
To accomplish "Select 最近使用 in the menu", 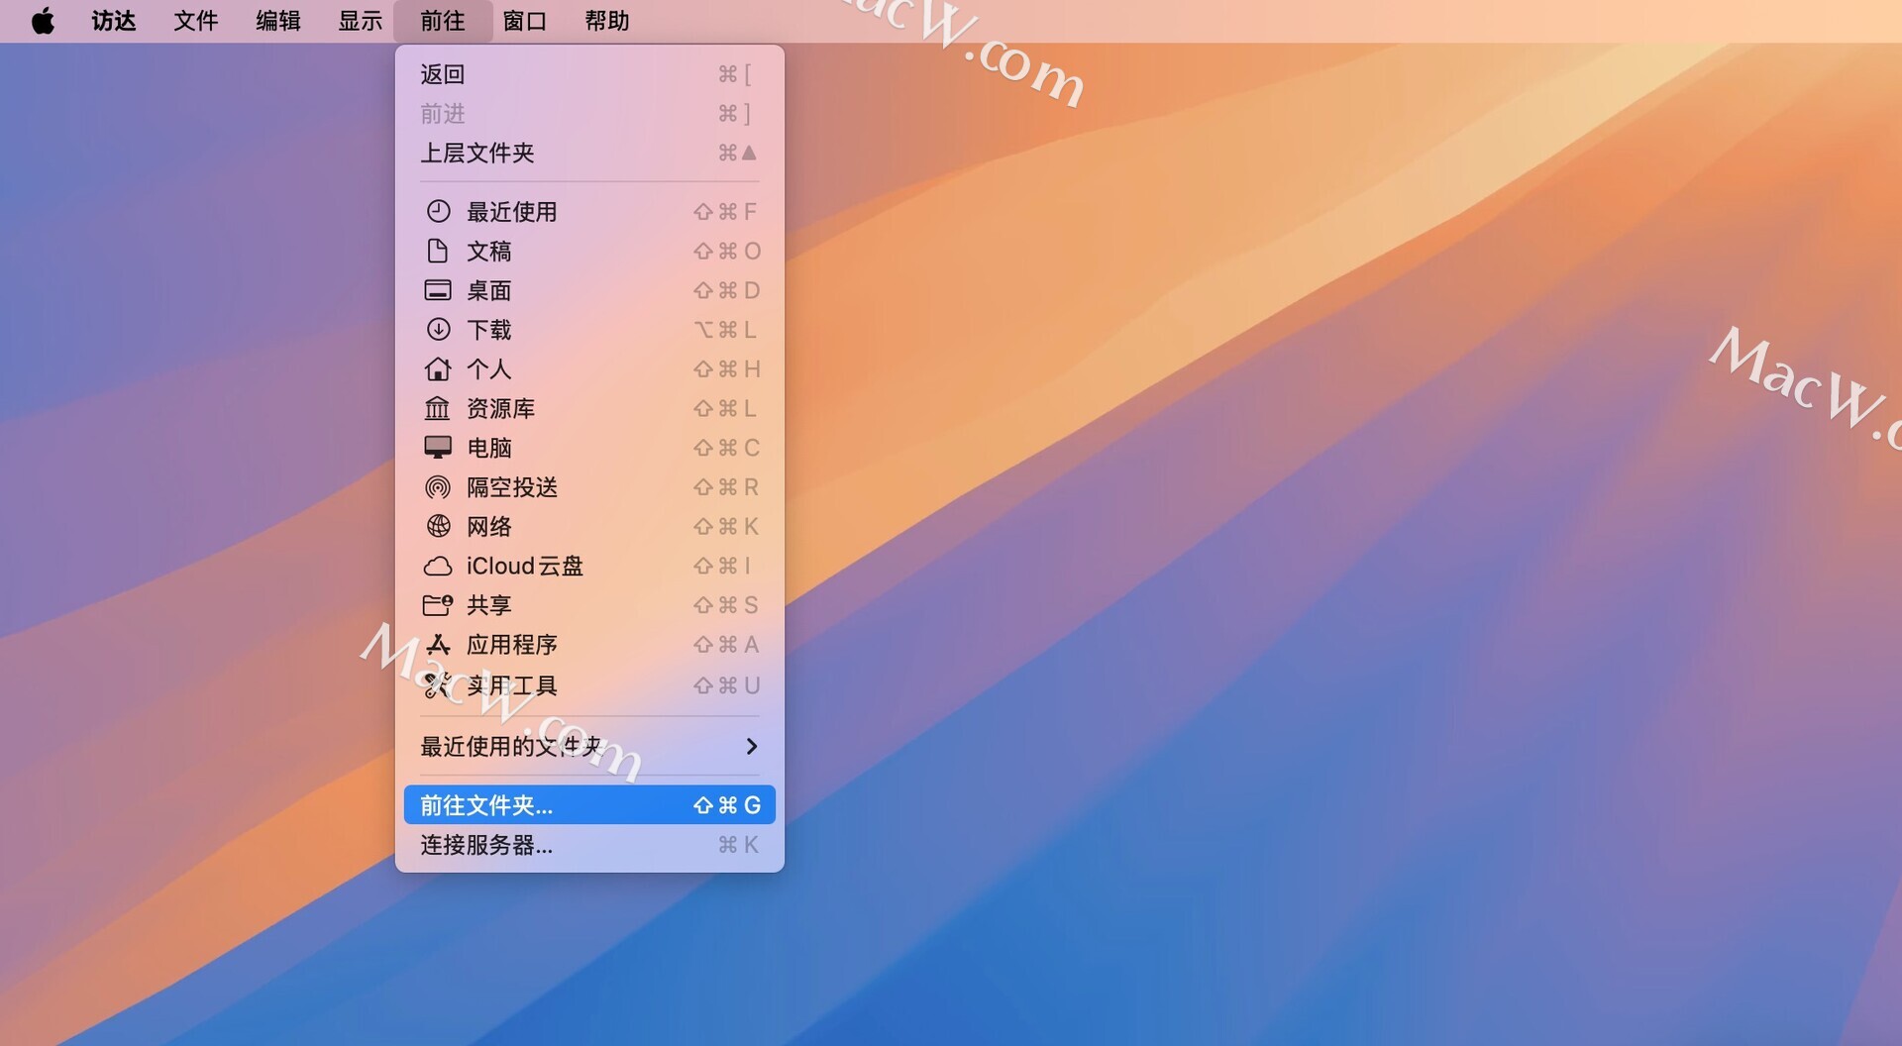I will point(589,211).
